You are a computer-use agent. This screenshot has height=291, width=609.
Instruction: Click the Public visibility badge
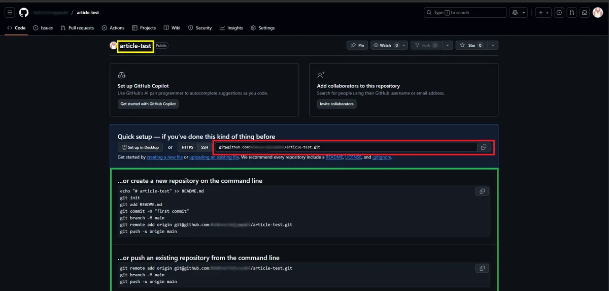tap(161, 46)
